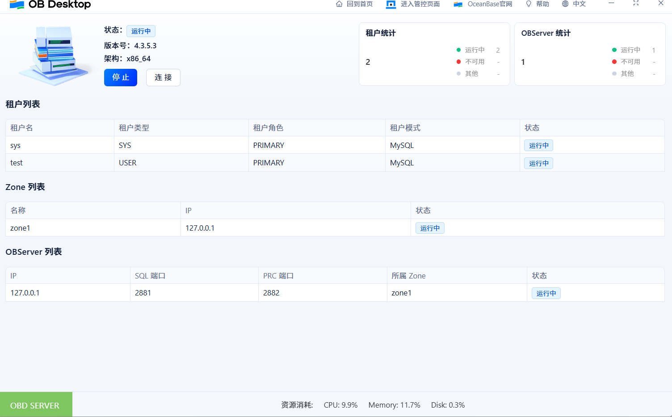This screenshot has width=672, height=417.
Task: Click the OBD SERVER green status bar label
Action: point(36,405)
